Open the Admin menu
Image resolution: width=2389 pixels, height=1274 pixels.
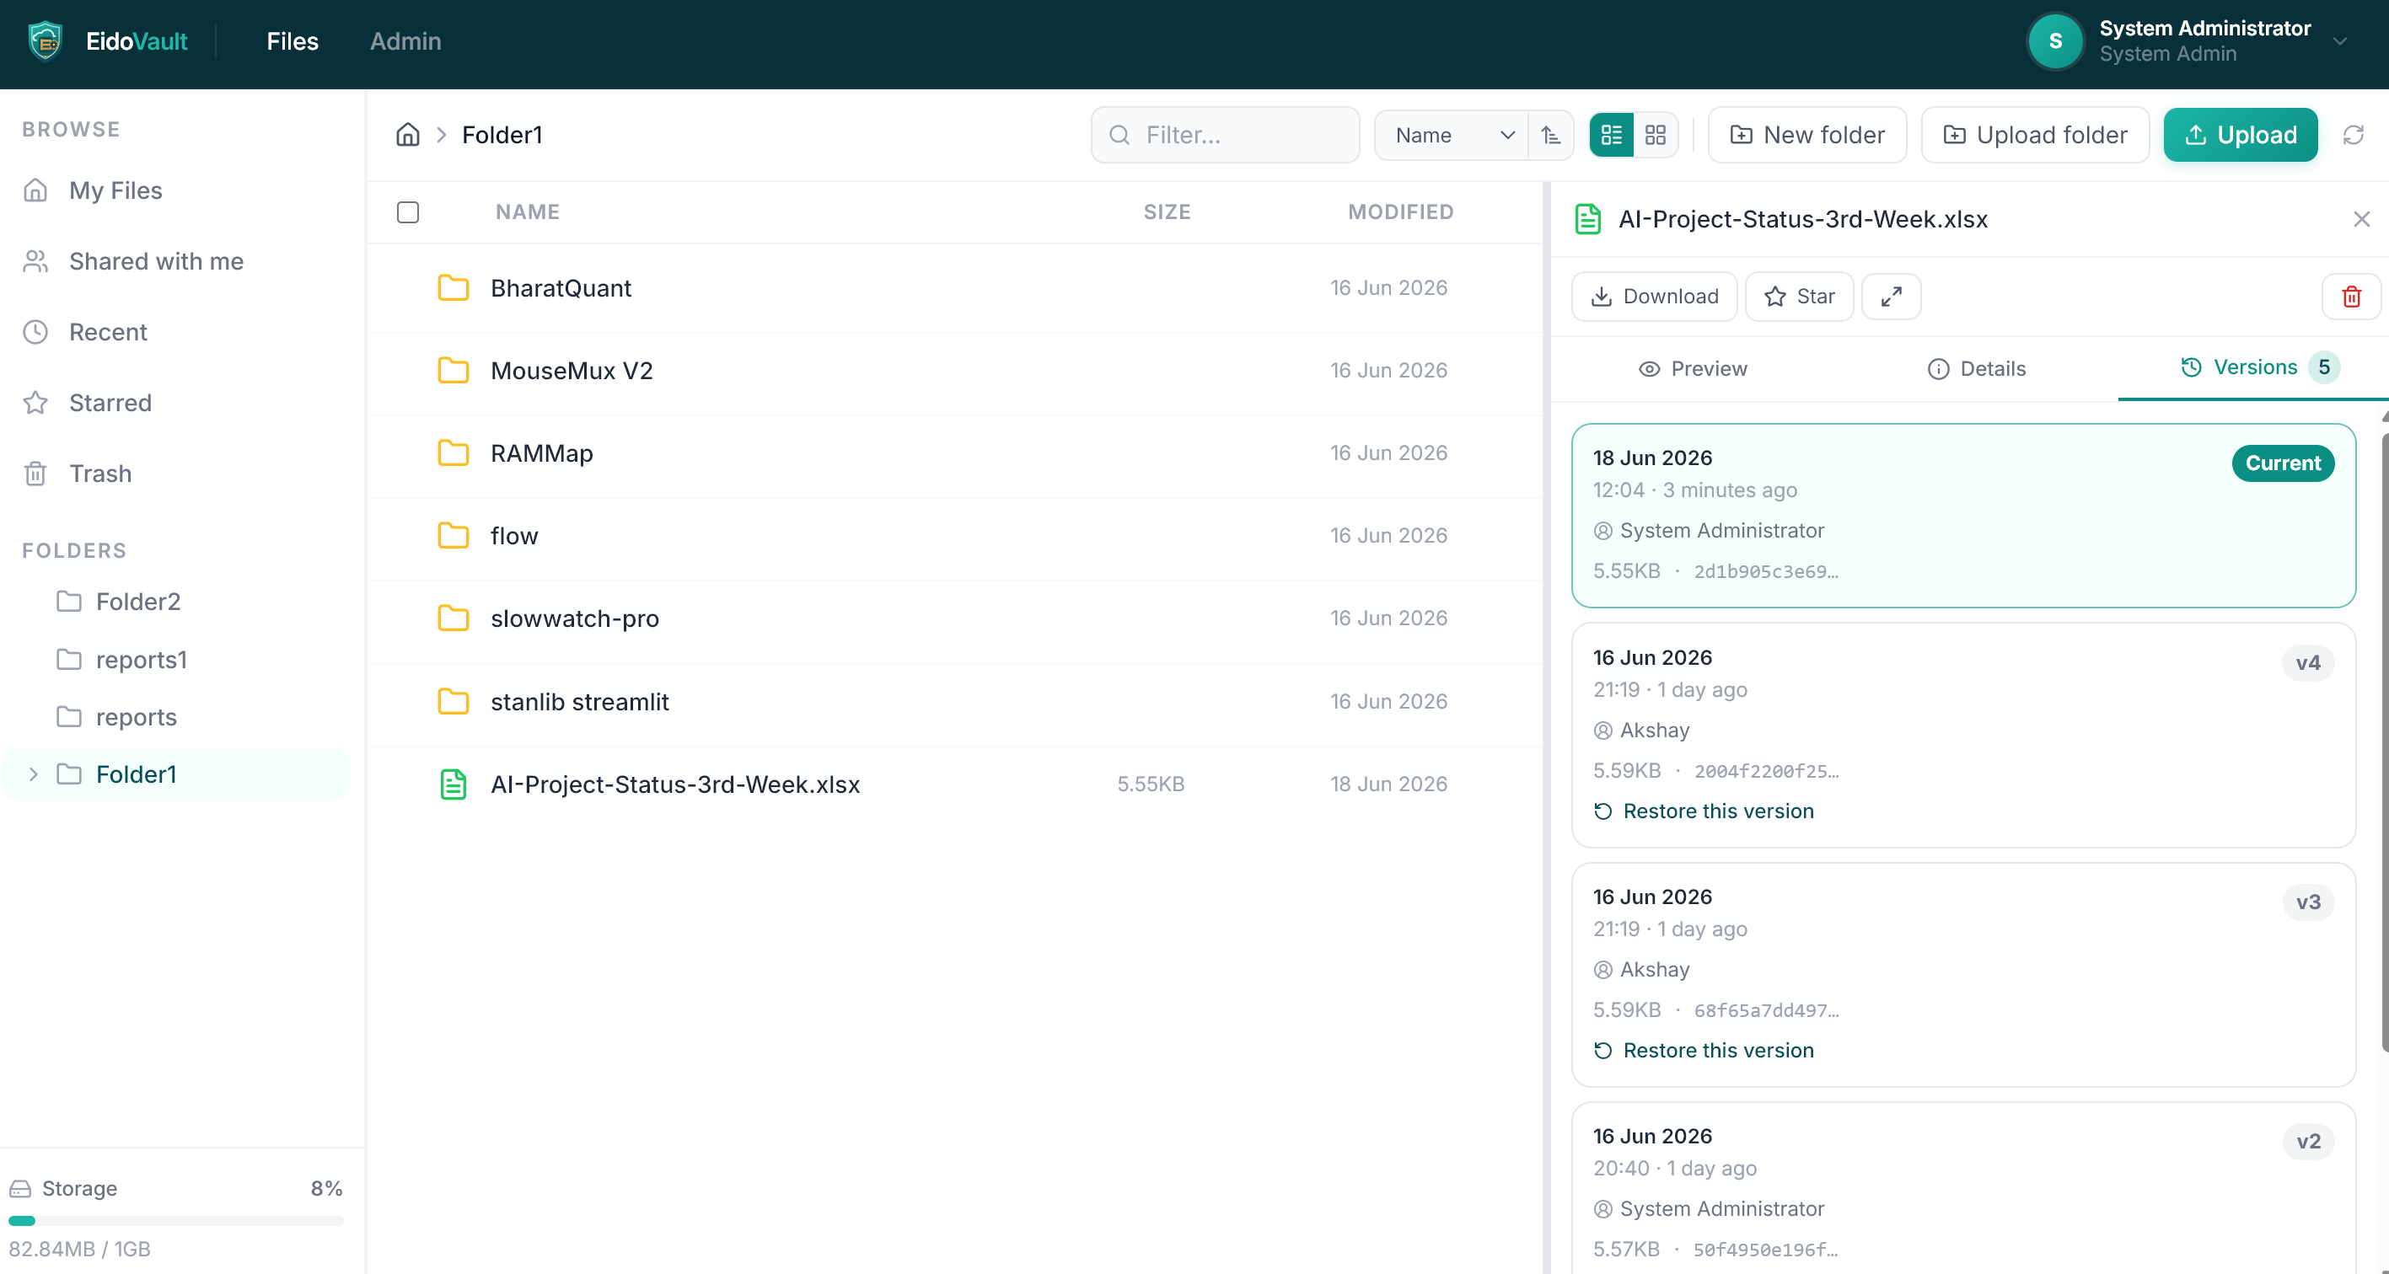click(405, 40)
